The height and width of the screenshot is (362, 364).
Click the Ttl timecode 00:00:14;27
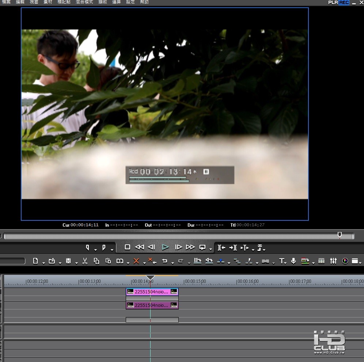pyautogui.click(x=250, y=225)
